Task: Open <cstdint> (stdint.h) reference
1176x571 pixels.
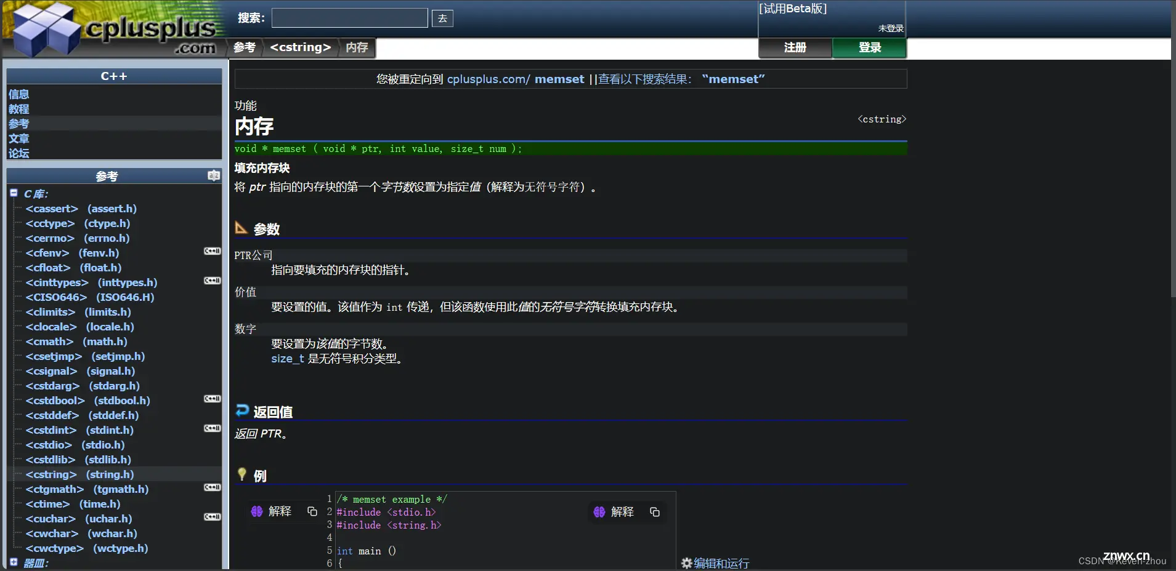Action: [x=79, y=430]
